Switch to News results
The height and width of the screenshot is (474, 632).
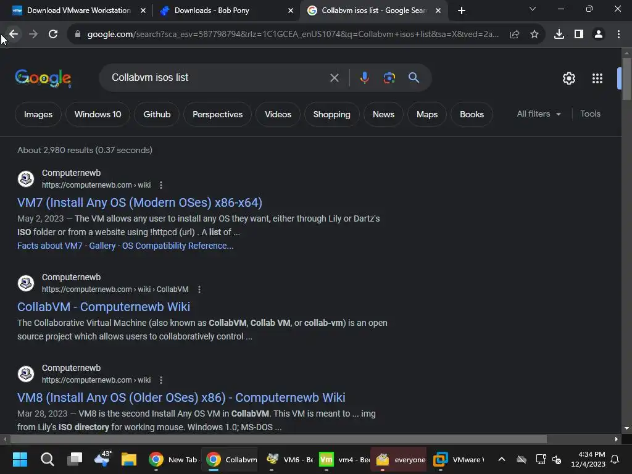tap(383, 114)
